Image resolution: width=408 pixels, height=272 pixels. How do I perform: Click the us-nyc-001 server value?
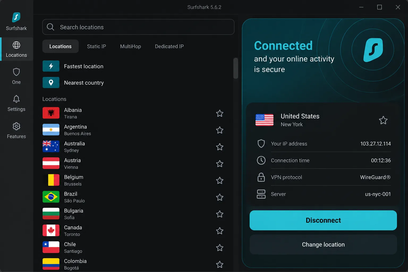pos(378,194)
